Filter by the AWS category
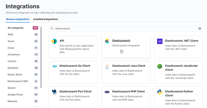Viewport: 207px width, 108px height. pos(10,34)
